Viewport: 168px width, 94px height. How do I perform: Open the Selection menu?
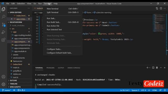click(x=21, y=3)
